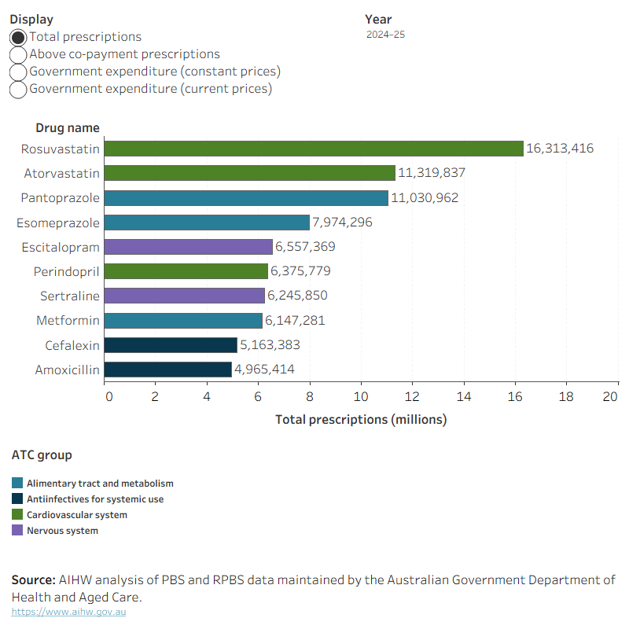Screen dimensions: 629x629
Task: Click the Alimentary tract and metabolism legend swatch
Action: click(17, 483)
